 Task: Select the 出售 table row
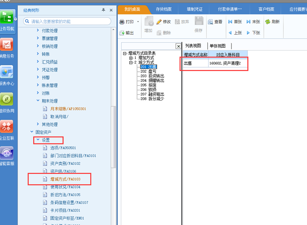[x=214, y=63]
